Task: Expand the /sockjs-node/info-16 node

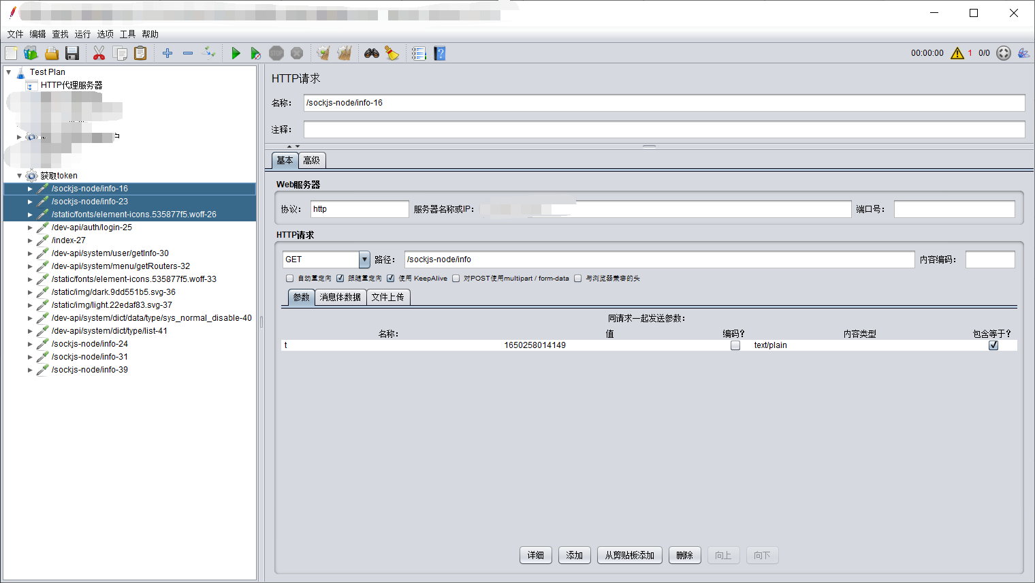Action: click(x=30, y=189)
